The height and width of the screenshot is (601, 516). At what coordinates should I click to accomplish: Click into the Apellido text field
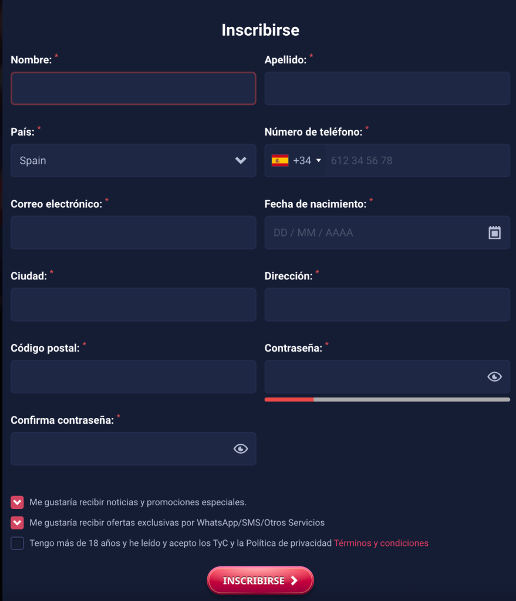click(387, 89)
